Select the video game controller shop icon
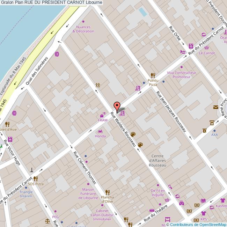The image size is (227, 227). pos(181,203)
